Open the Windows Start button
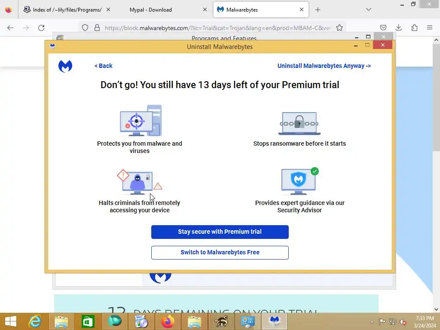The image size is (440, 330). [x=11, y=321]
